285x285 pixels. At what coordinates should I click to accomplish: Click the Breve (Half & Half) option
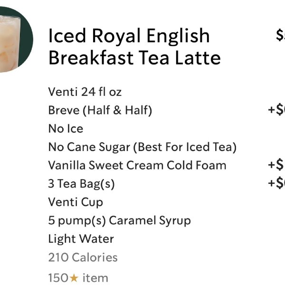click(x=100, y=110)
